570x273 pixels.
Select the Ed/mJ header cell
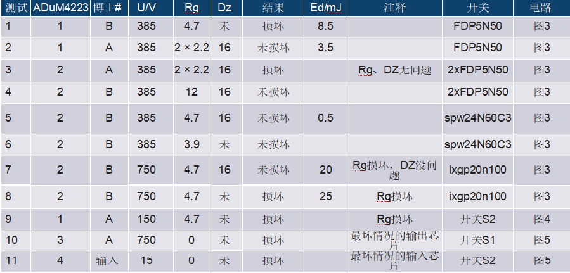click(x=325, y=8)
